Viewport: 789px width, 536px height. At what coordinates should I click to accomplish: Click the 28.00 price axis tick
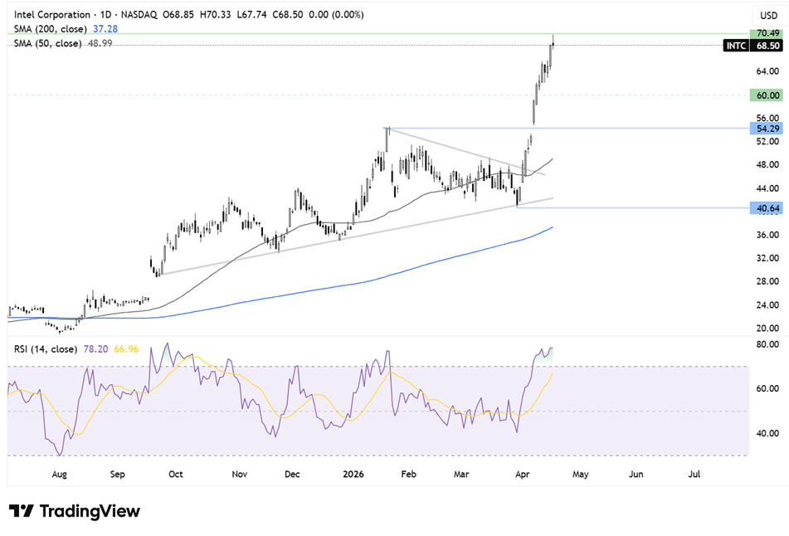point(767,280)
